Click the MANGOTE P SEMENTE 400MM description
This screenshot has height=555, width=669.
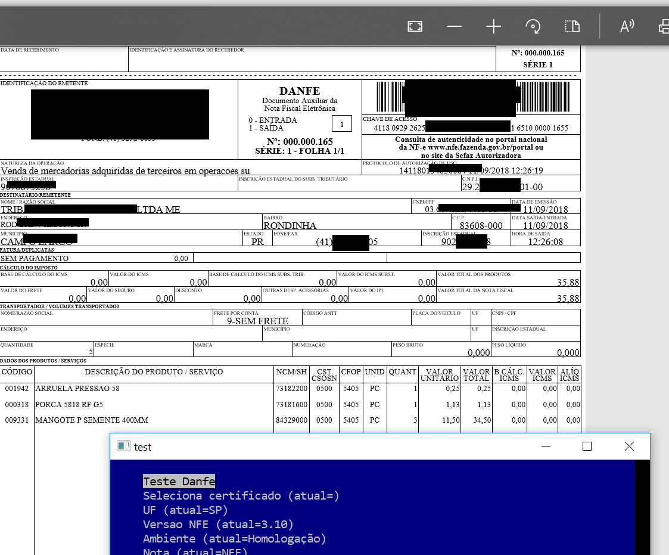pos(91,420)
